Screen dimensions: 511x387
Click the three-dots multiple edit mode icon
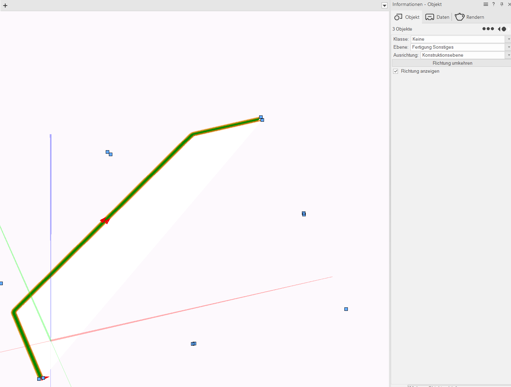point(488,29)
